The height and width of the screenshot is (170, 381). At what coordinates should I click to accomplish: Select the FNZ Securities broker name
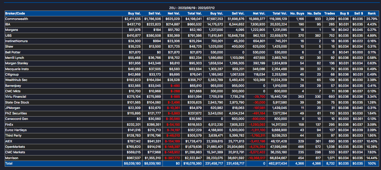tap(16, 113)
